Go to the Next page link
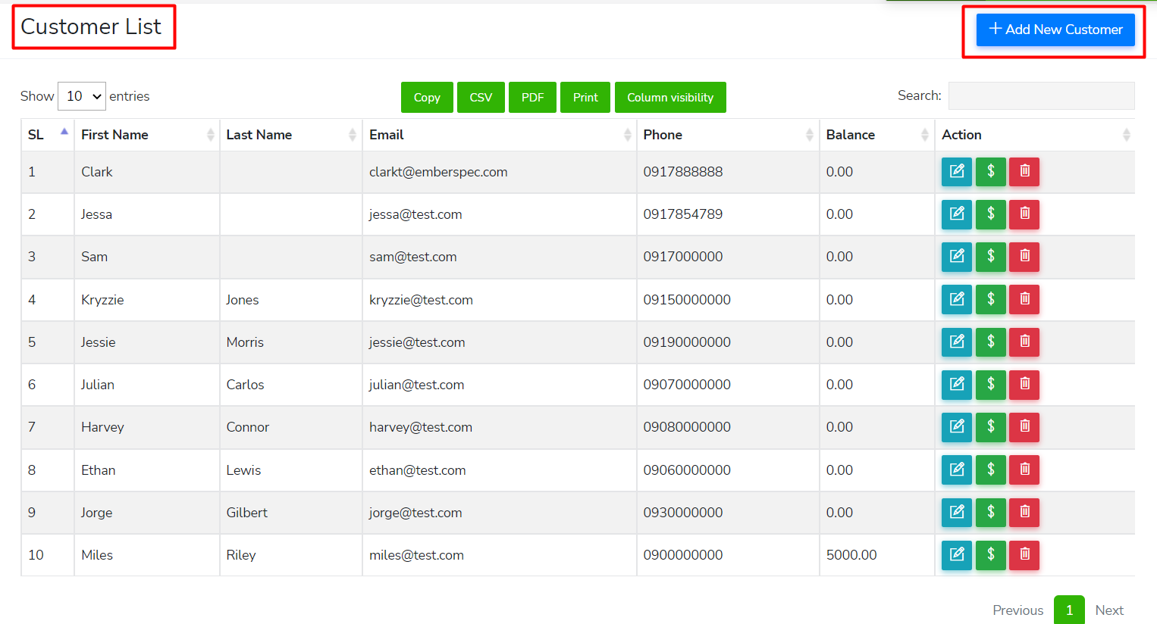The height and width of the screenshot is (624, 1157). pyautogui.click(x=1108, y=610)
